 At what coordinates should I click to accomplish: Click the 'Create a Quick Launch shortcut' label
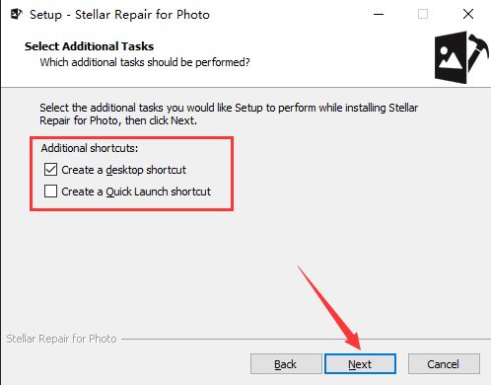click(x=136, y=192)
